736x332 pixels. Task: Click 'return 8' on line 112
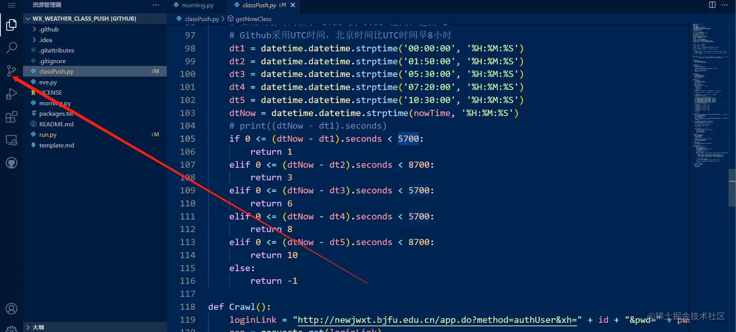[272, 229]
